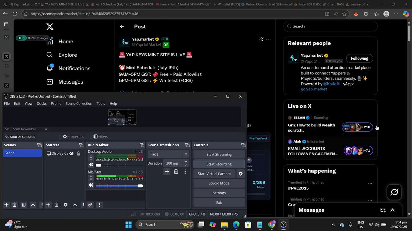
Task: Open Desktop Audio three-dot options
Action: 91,158
